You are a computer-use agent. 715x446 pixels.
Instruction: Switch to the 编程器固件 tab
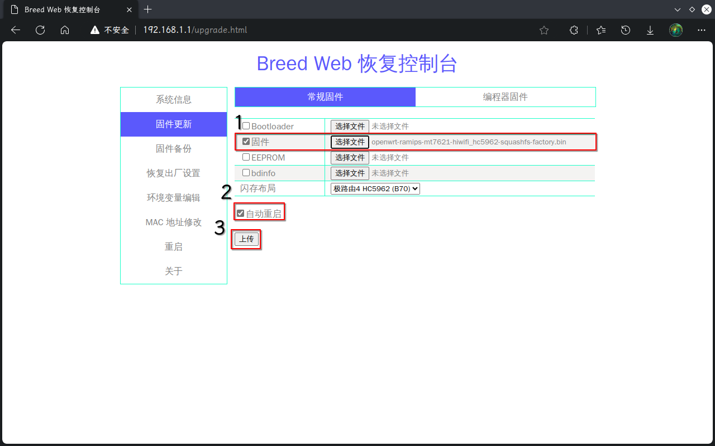tap(505, 97)
